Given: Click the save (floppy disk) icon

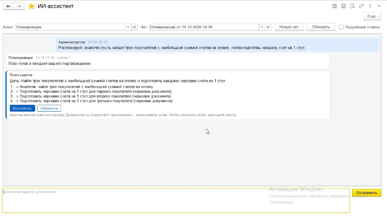Looking at the screenshot, I should coord(334,6).
